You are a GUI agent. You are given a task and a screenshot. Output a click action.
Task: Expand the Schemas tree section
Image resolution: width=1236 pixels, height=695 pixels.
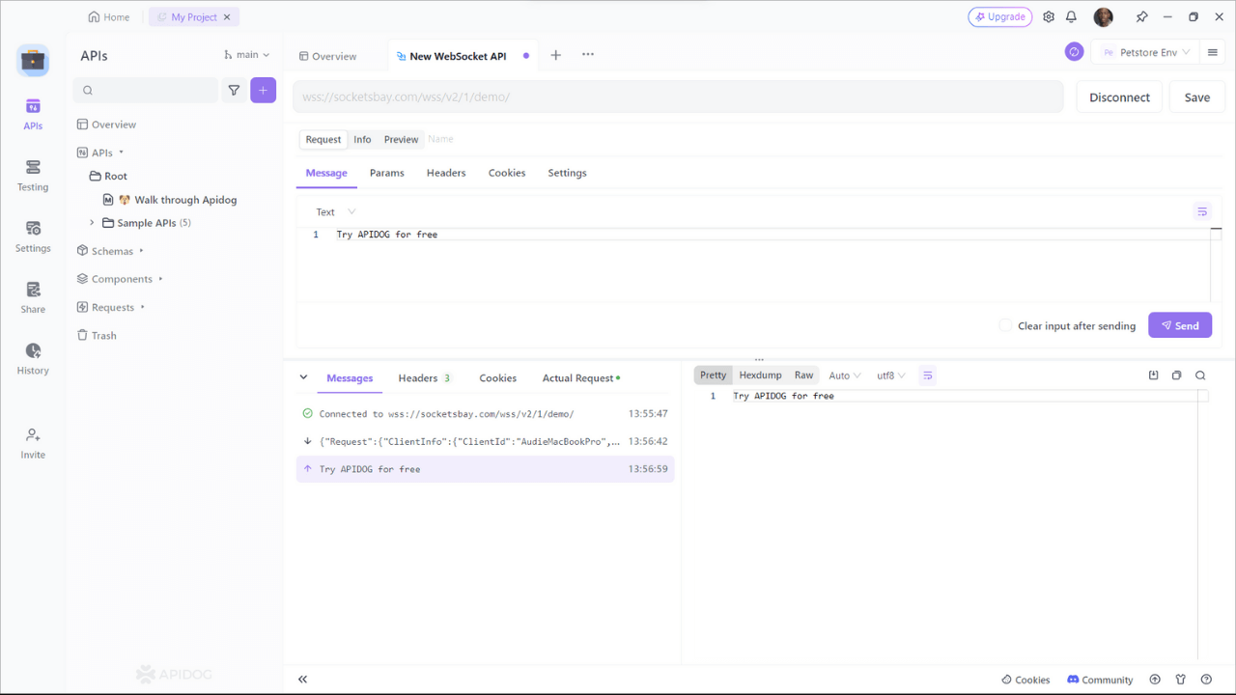point(142,251)
